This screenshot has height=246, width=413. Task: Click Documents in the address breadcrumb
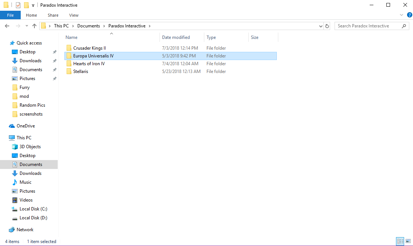pos(88,26)
